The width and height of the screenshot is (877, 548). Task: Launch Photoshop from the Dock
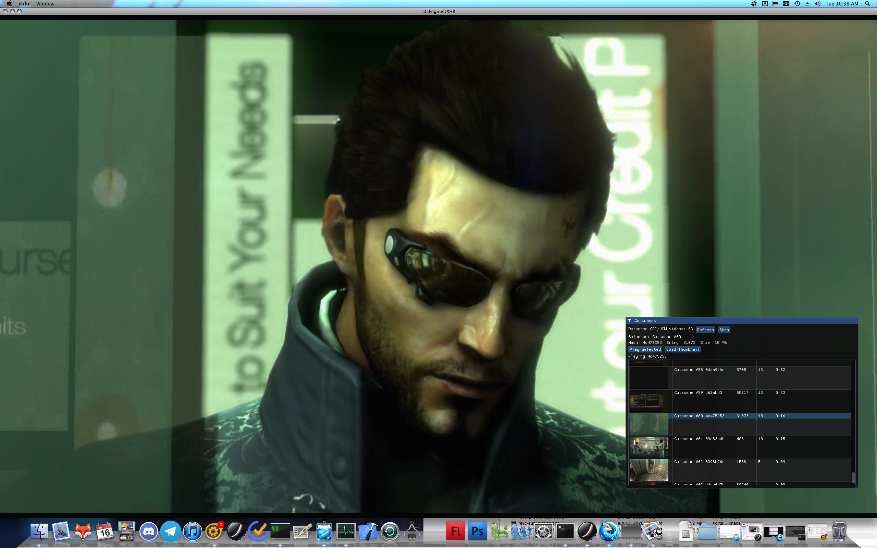478,532
